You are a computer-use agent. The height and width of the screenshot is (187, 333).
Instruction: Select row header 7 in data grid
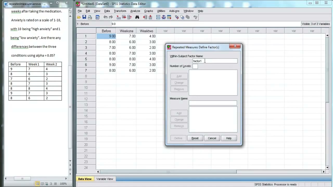[86, 70]
